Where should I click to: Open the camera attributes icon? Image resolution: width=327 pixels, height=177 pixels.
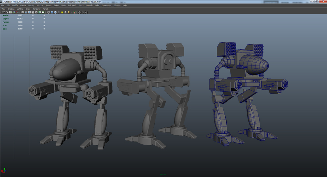click(x=7, y=12)
